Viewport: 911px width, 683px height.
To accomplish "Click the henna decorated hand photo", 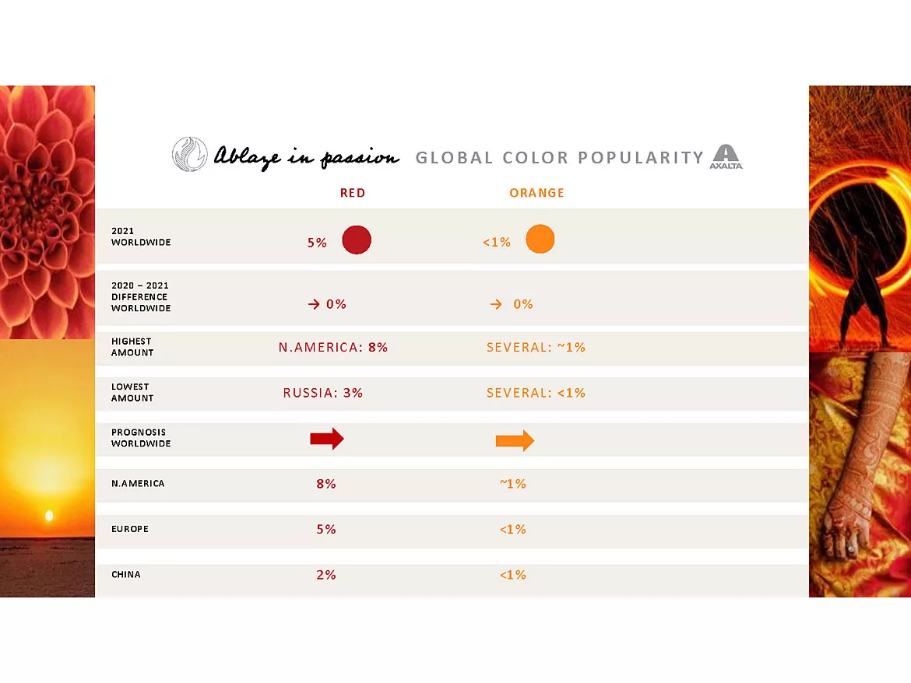I will pos(860,475).
